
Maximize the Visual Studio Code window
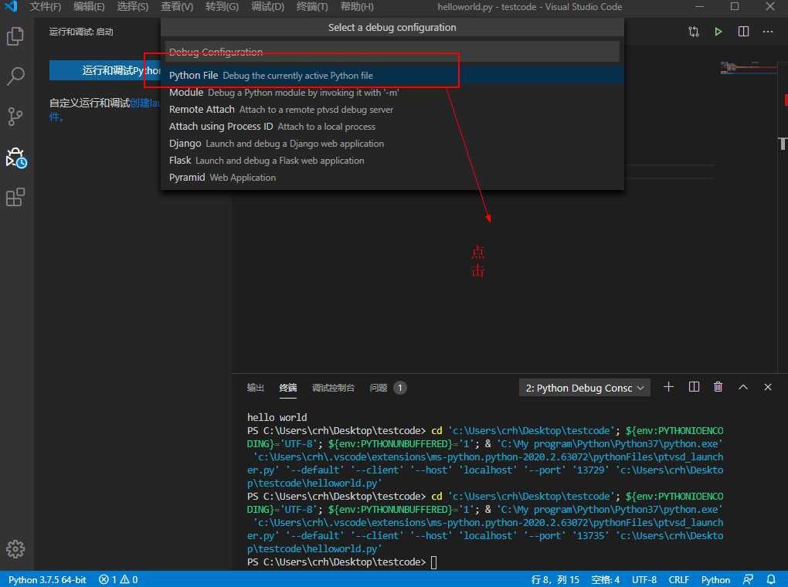pyautogui.click(x=735, y=6)
